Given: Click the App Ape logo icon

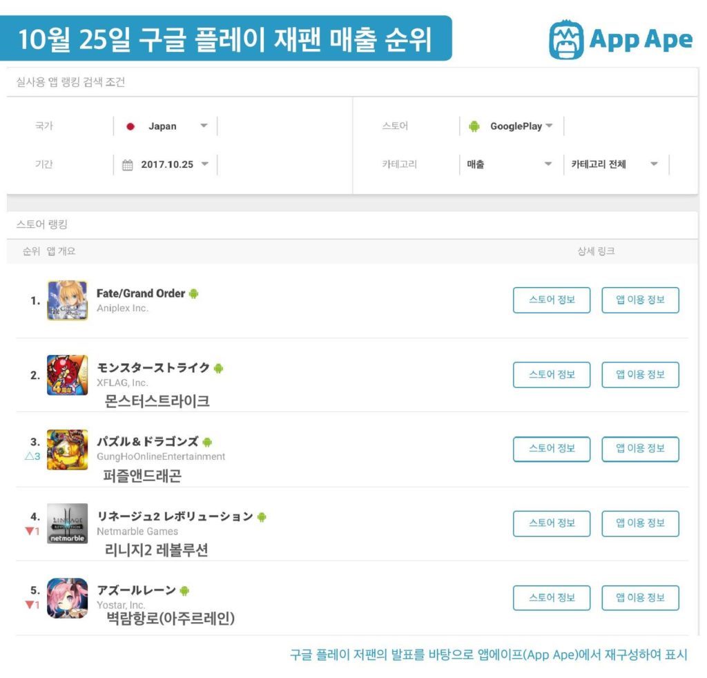Looking at the screenshot, I should 566,39.
